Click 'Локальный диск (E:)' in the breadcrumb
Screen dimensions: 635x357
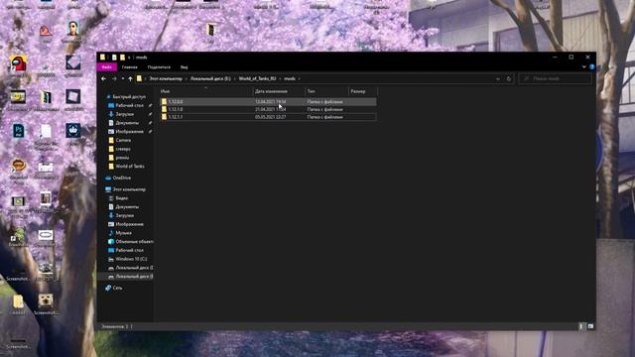click(210, 78)
